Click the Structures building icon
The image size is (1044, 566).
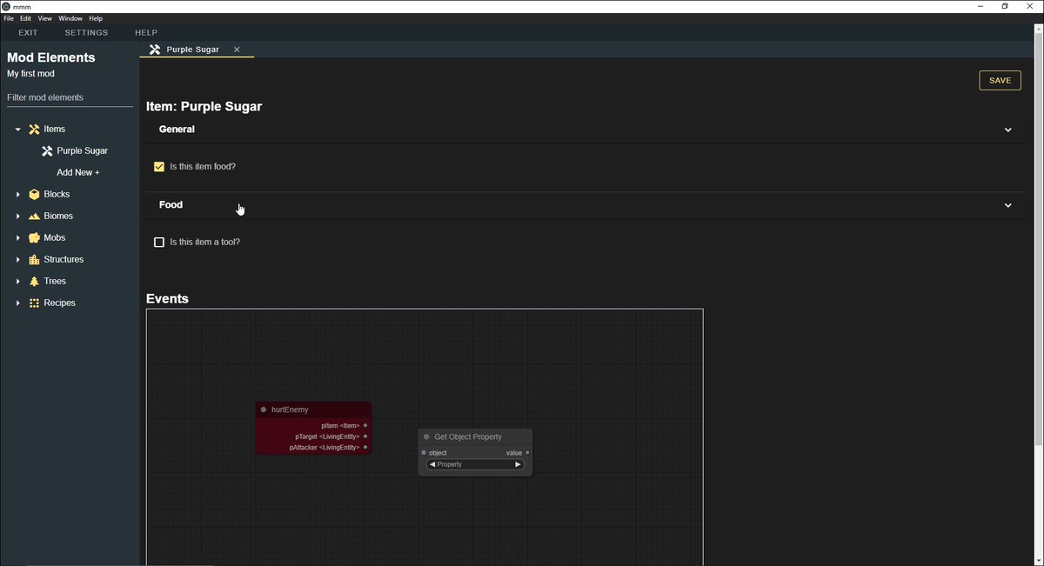coord(34,260)
